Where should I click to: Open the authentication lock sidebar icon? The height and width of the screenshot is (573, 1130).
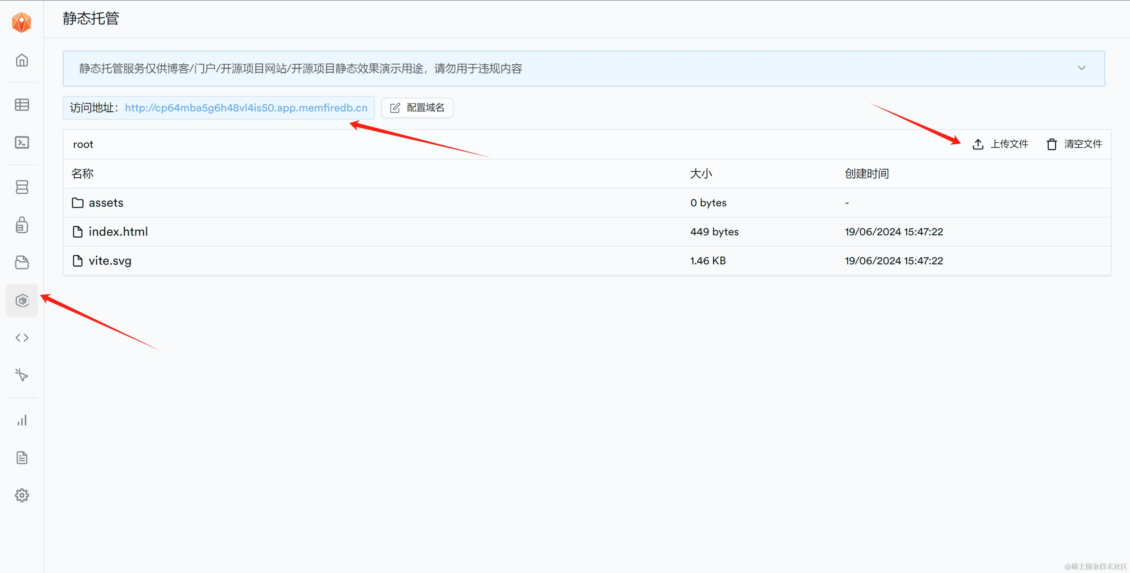[x=22, y=225]
